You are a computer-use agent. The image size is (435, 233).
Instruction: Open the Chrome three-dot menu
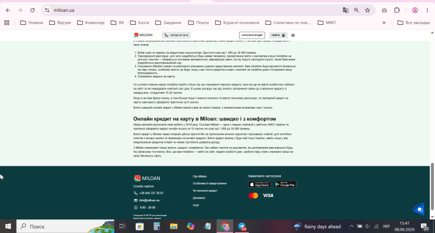(x=427, y=10)
